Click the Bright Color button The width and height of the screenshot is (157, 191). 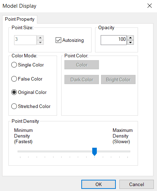point(118,79)
